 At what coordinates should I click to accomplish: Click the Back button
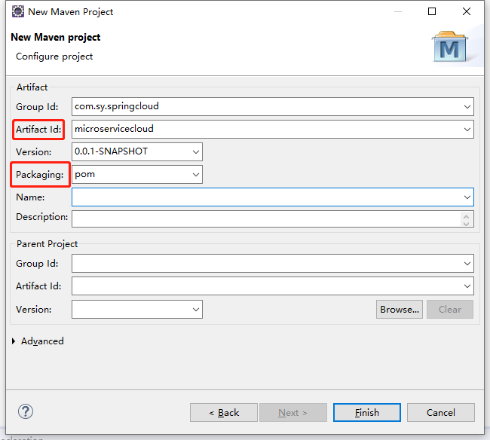click(224, 413)
